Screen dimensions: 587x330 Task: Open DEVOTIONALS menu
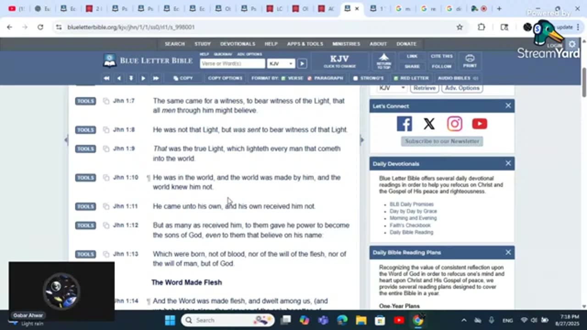238,44
